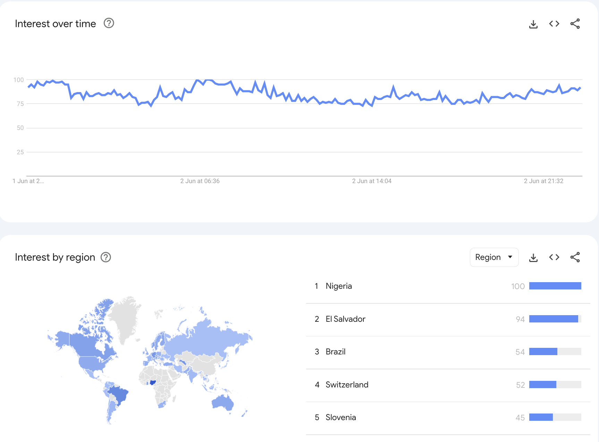Download Interest by region data
599x442 pixels.
pyautogui.click(x=533, y=257)
